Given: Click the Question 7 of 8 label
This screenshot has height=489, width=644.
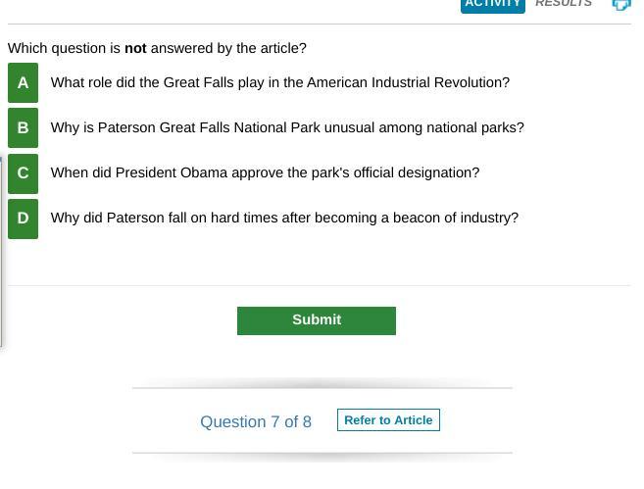Looking at the screenshot, I should (x=256, y=422).
